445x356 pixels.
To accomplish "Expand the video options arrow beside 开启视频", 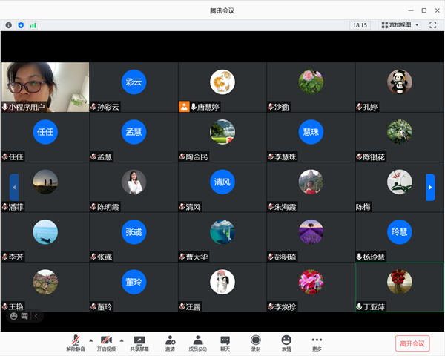I will coord(122,338).
